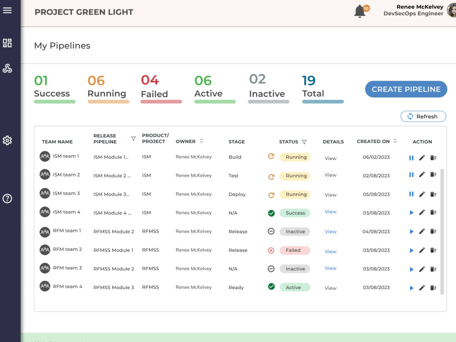456x342 pixels.
Task: Delete the RFM team 4 pipeline
Action: click(433, 288)
